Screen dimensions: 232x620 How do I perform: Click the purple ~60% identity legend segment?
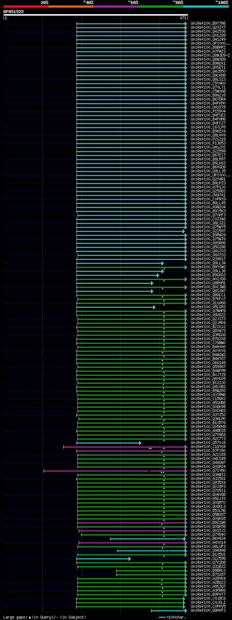pyautogui.click(x=116, y=7)
